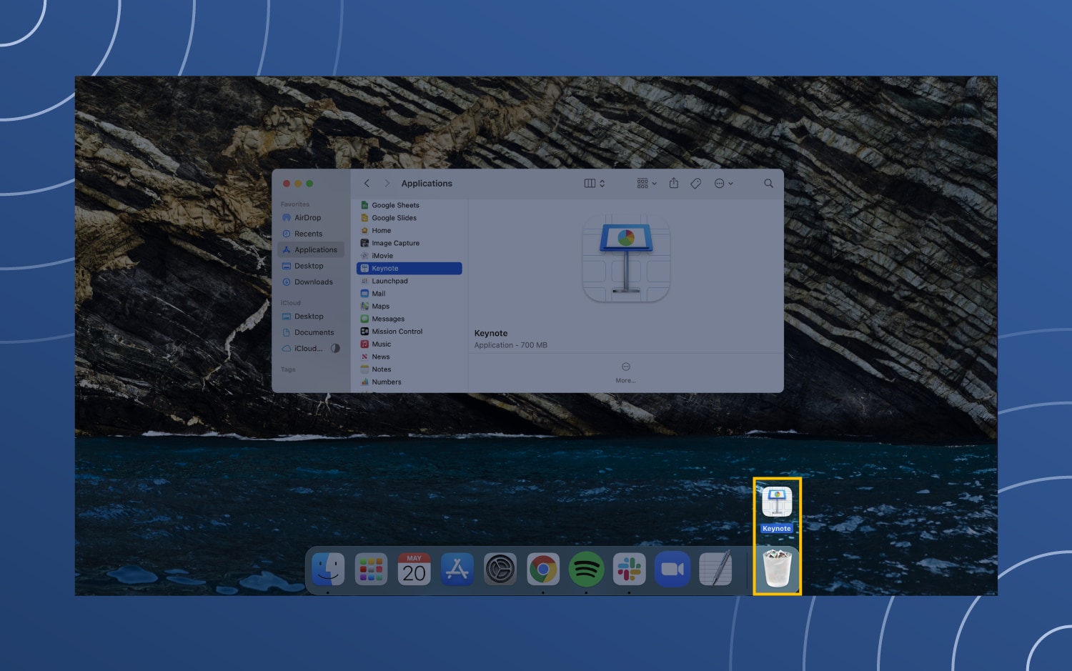This screenshot has height=671, width=1072.
Task: Open Finder from the Dock
Action: [328, 570]
